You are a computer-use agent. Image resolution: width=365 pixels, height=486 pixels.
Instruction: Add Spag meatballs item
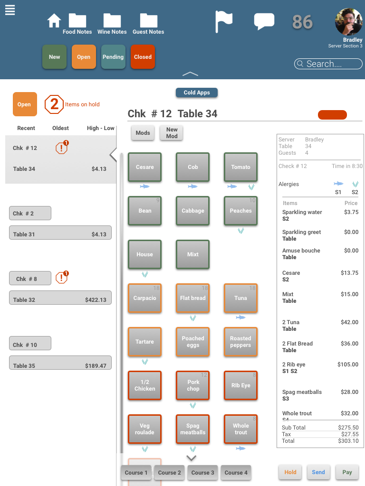coord(193,429)
